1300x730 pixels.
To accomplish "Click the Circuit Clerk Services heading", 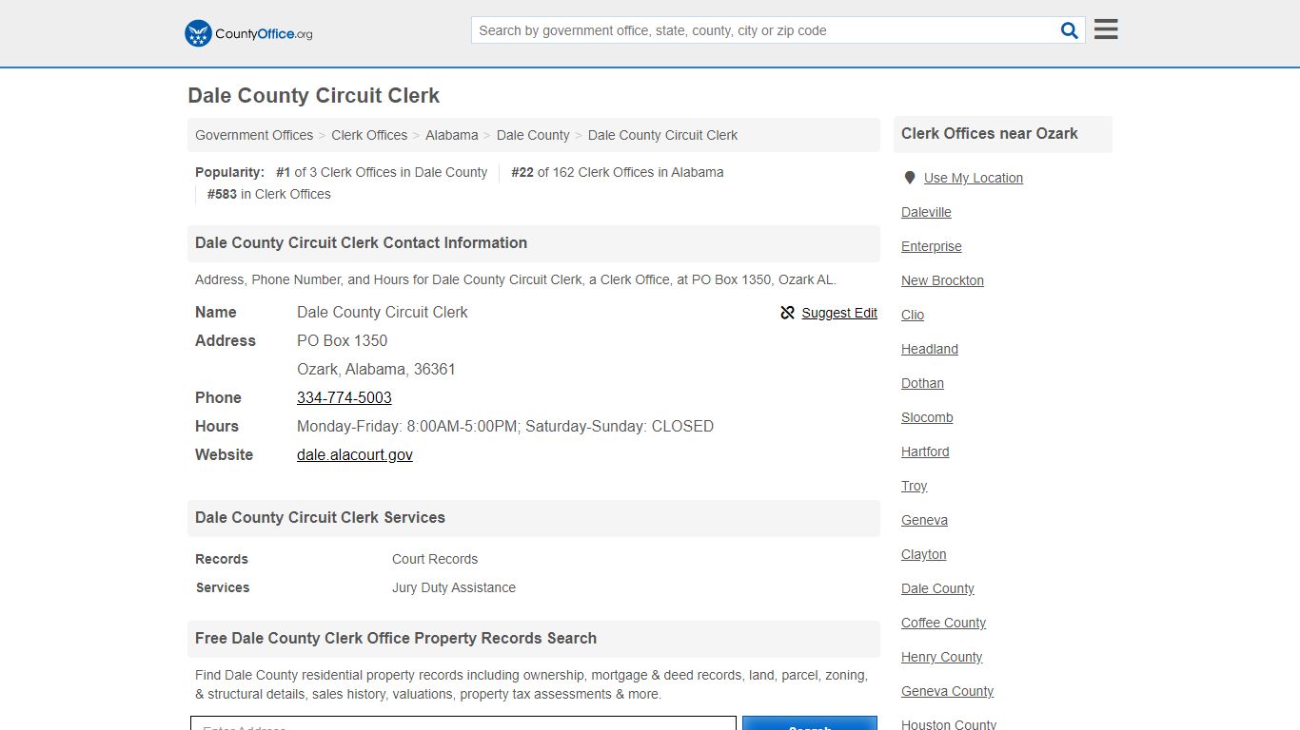I will (x=320, y=518).
